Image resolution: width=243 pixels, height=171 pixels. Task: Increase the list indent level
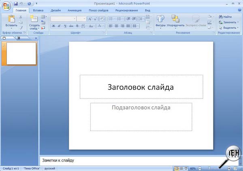coord(134,19)
